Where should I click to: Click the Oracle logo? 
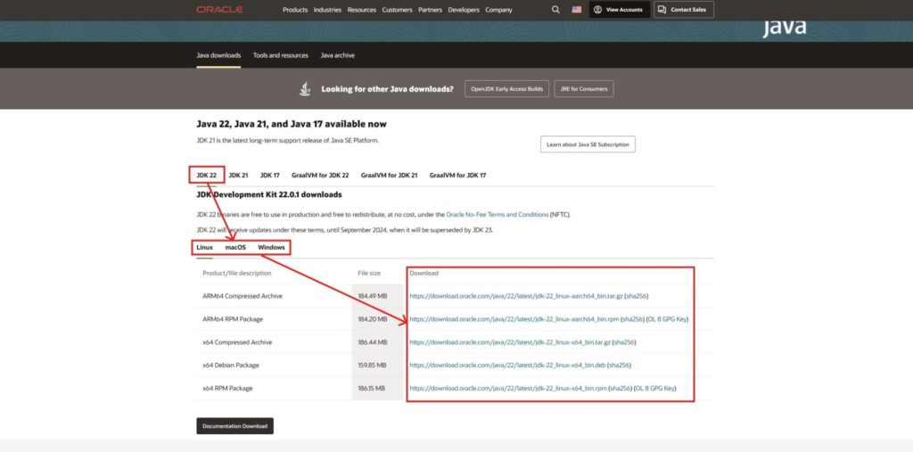tap(218, 10)
